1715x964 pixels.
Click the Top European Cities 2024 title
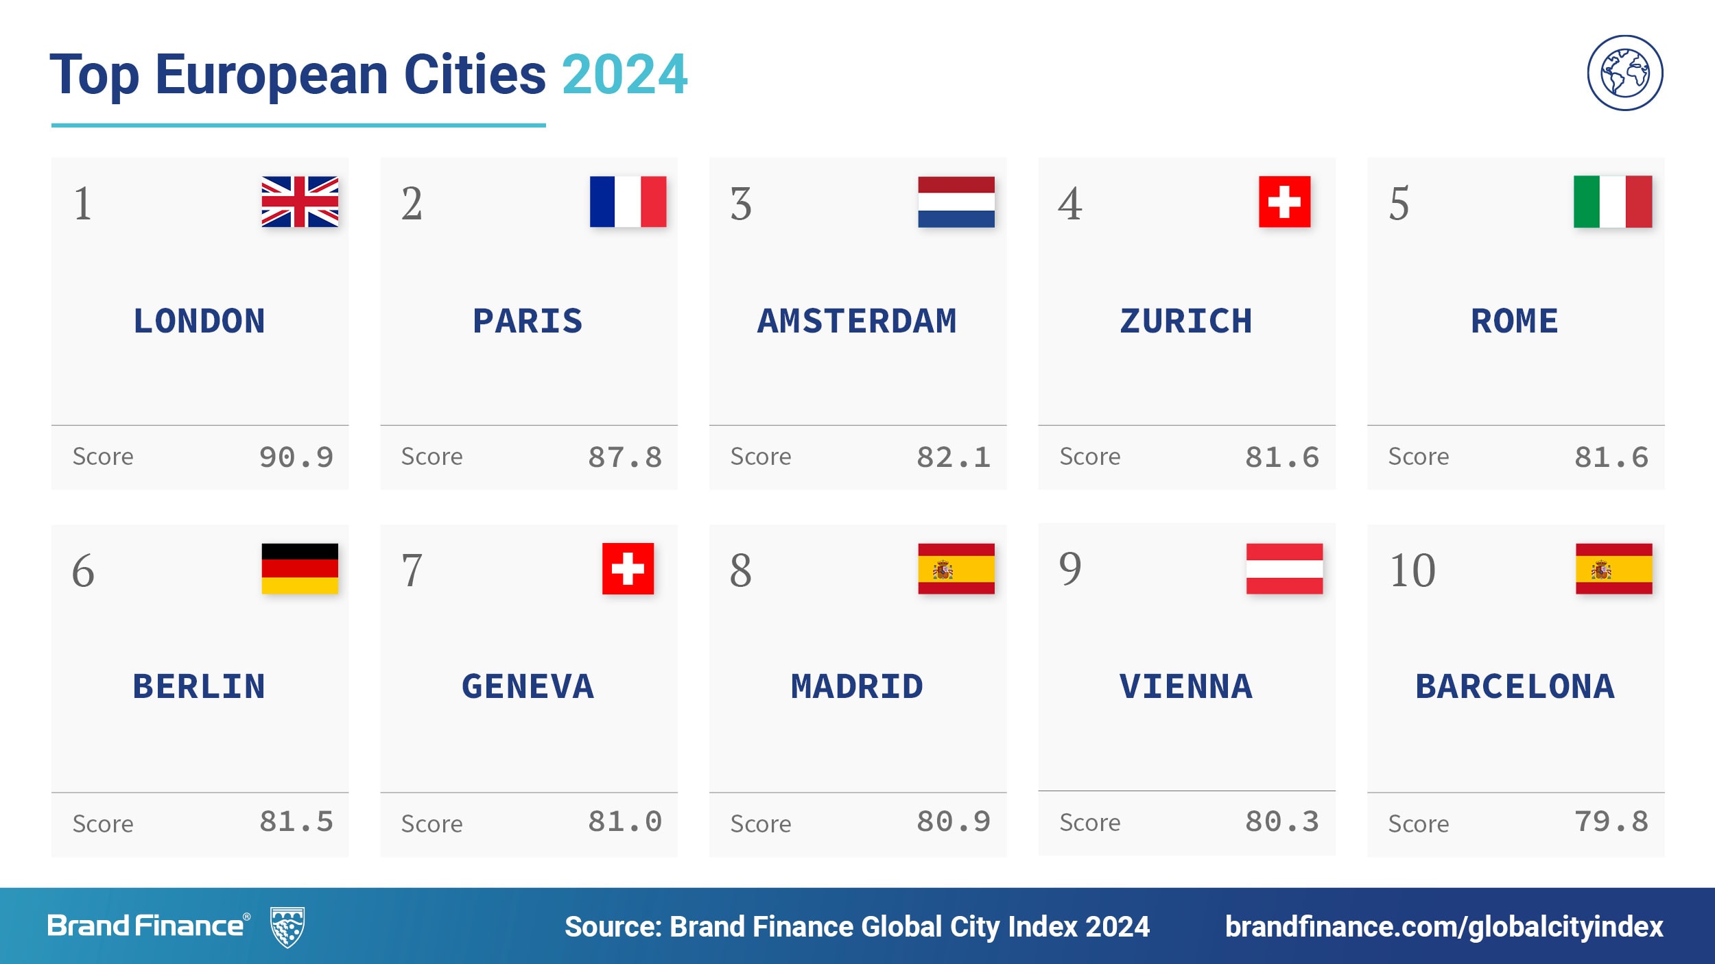point(368,75)
